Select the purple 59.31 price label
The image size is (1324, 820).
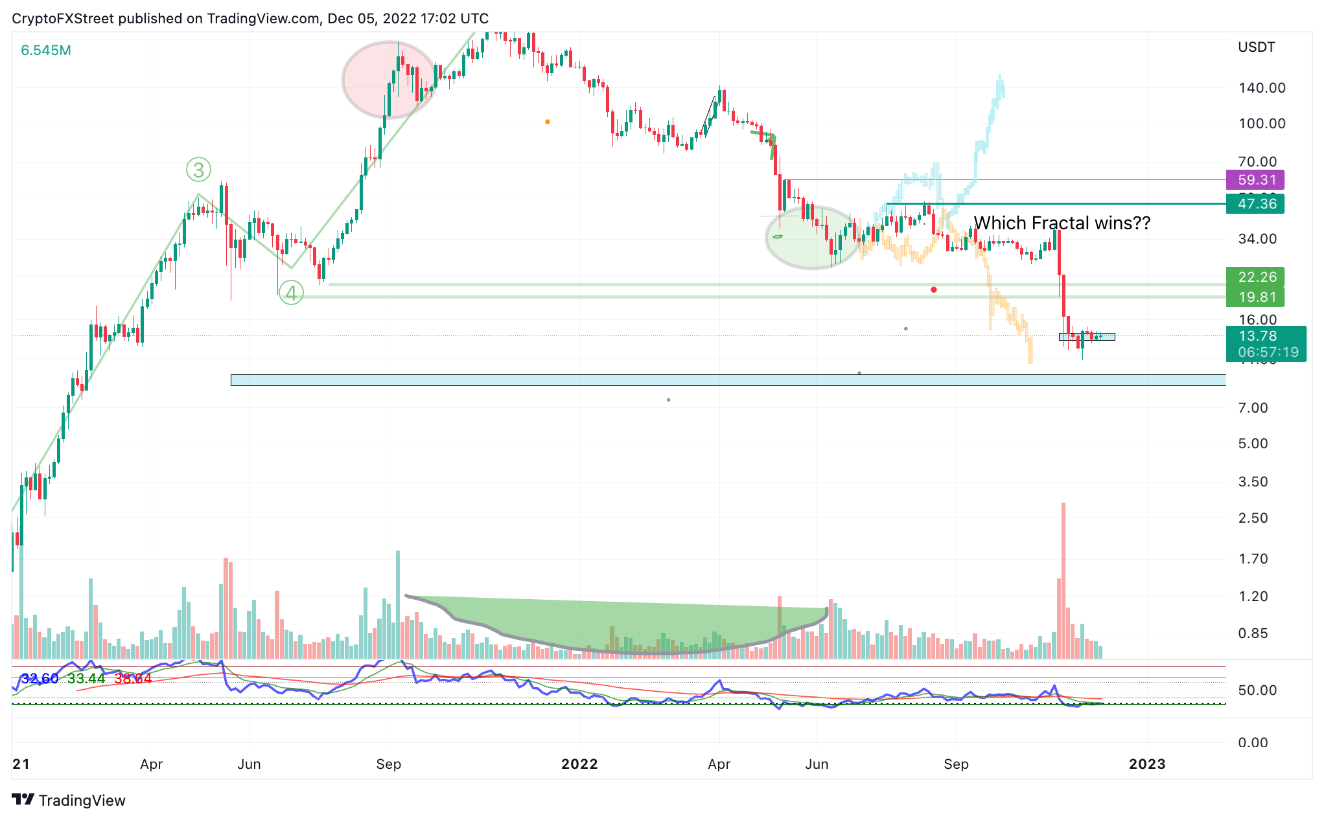[x=1255, y=180]
